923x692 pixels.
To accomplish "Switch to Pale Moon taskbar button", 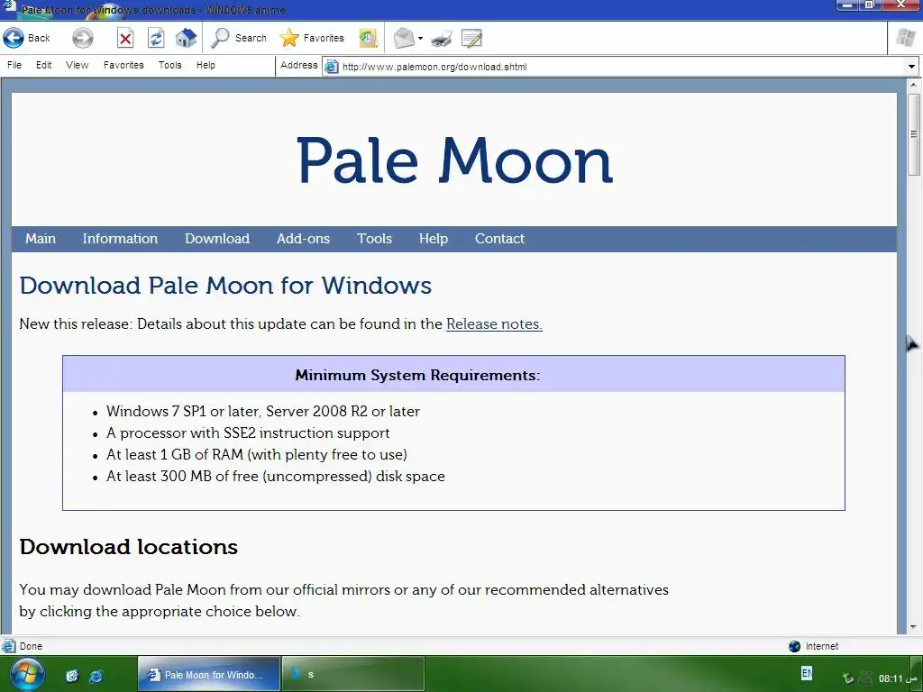I will click(208, 675).
